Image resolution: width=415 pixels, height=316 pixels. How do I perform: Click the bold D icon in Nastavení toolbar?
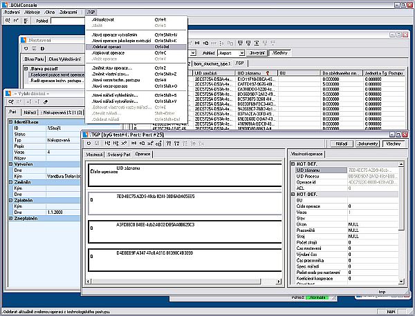click(x=41, y=48)
